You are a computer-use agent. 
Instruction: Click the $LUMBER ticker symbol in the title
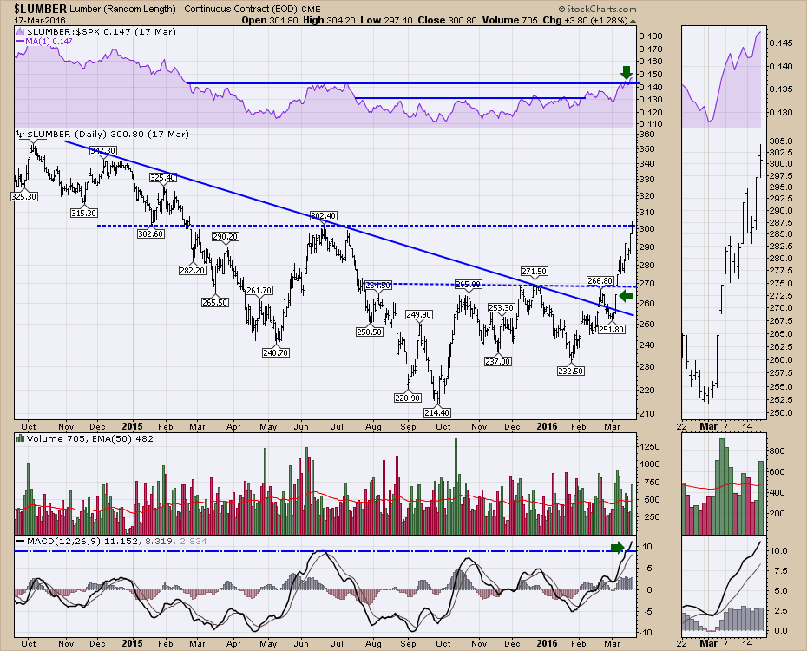(41, 9)
